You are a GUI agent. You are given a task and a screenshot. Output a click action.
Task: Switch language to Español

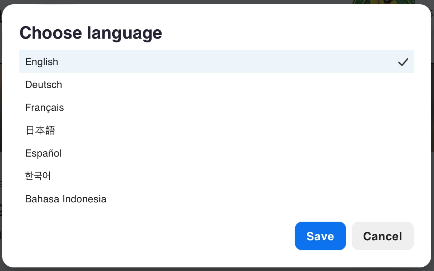tap(217, 153)
